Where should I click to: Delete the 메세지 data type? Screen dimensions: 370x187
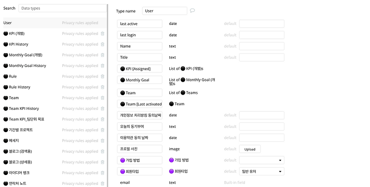click(x=102, y=141)
